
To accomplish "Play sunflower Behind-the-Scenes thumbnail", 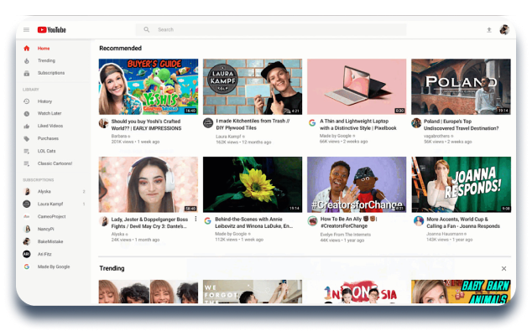I will click(253, 184).
